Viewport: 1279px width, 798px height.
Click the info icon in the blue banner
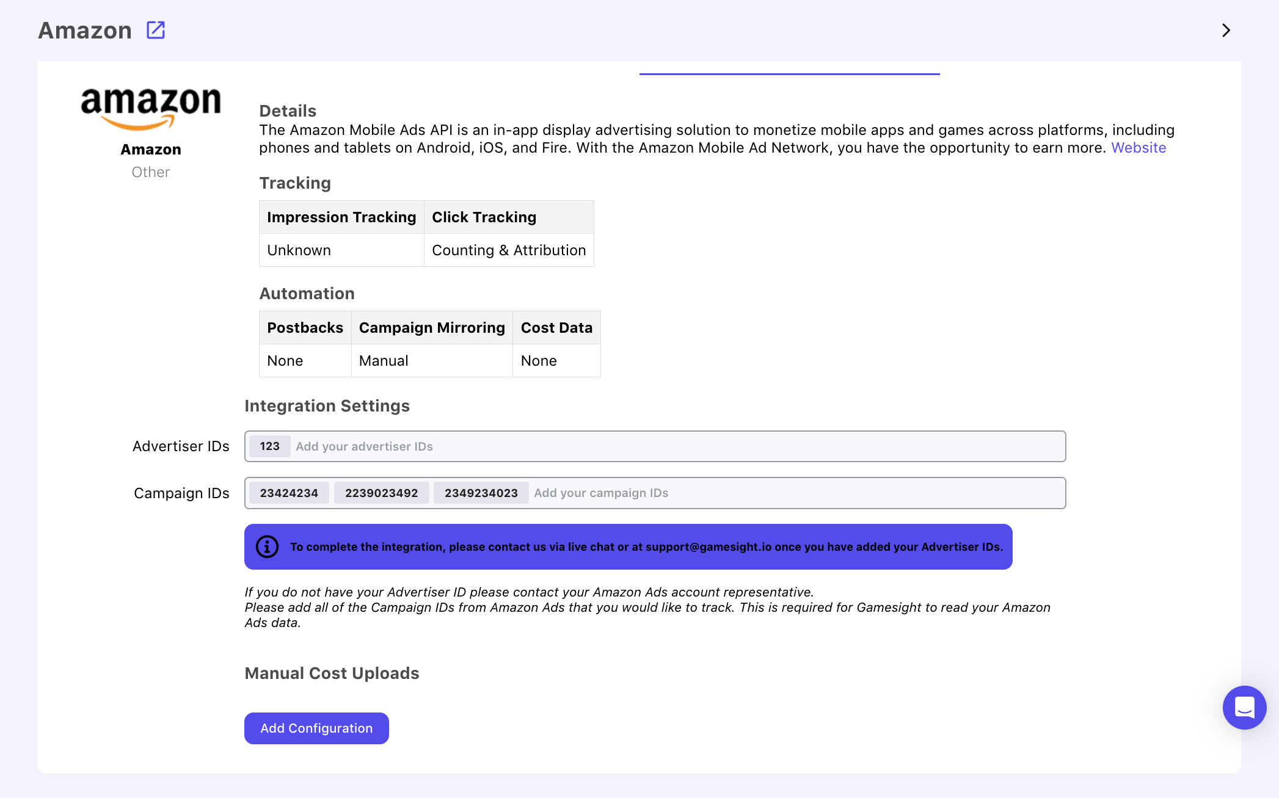(267, 546)
